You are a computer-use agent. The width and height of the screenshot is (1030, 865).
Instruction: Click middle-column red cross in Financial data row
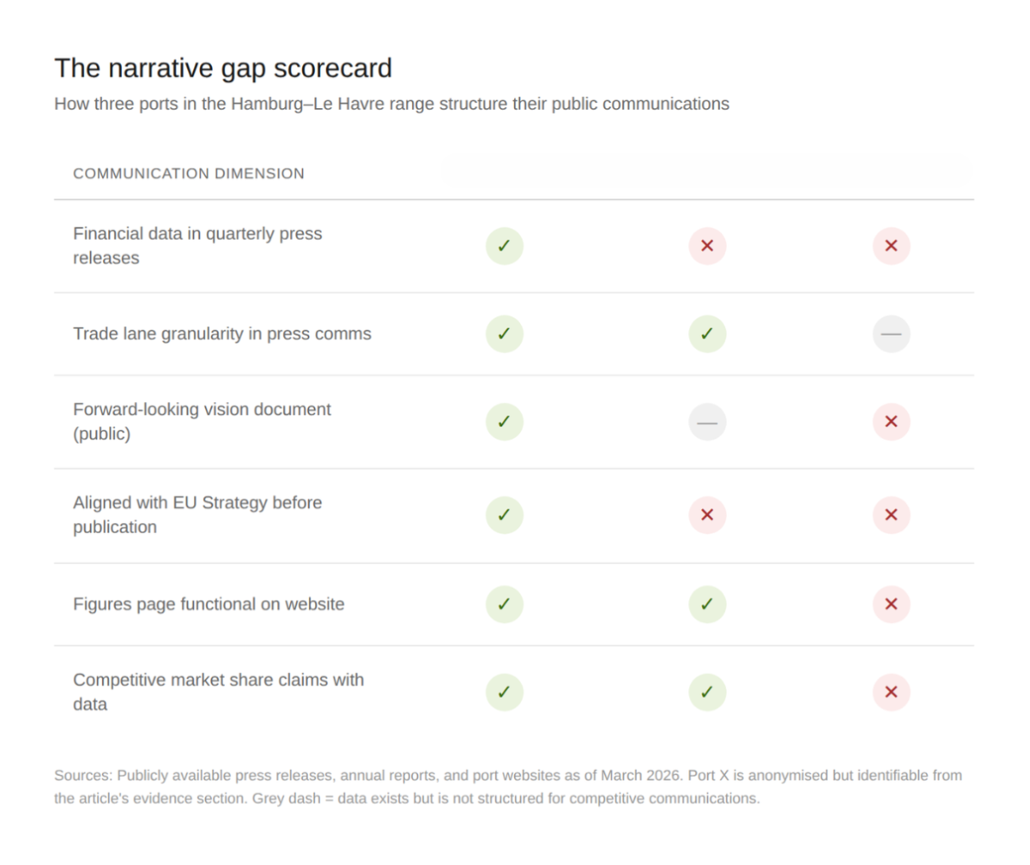coord(707,246)
